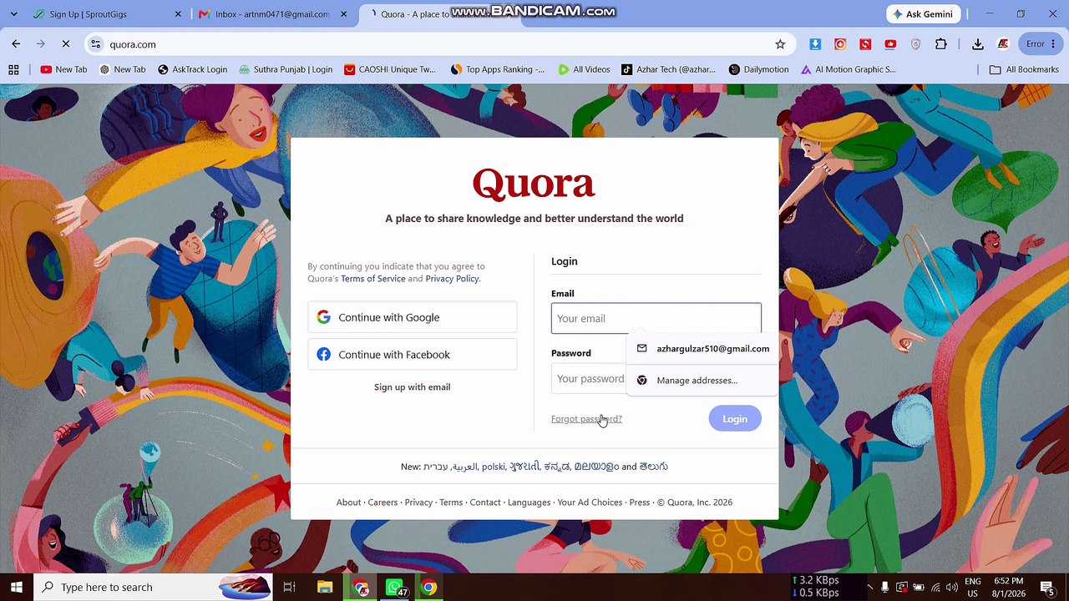
Task: Click Continue with Google
Action: tap(413, 317)
